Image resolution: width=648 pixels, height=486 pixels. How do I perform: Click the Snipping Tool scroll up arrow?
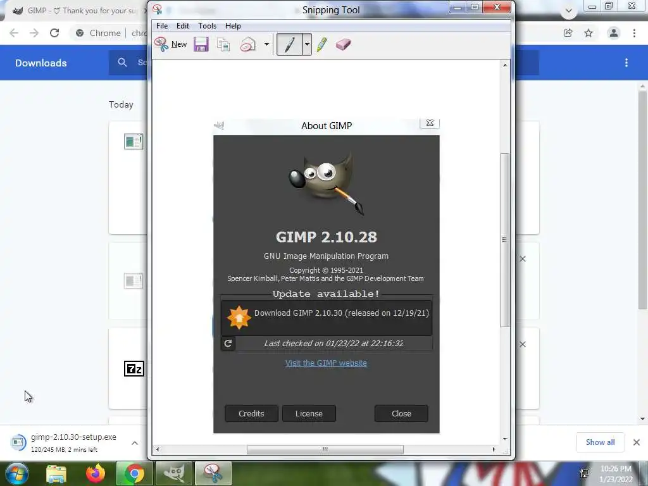pos(504,65)
